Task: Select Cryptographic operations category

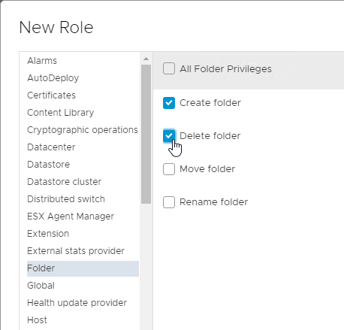Action: [83, 130]
